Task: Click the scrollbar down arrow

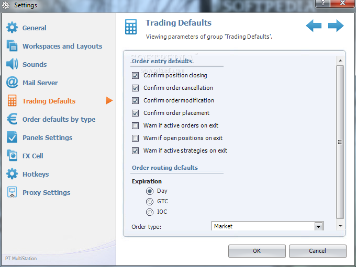Action: click(340, 226)
